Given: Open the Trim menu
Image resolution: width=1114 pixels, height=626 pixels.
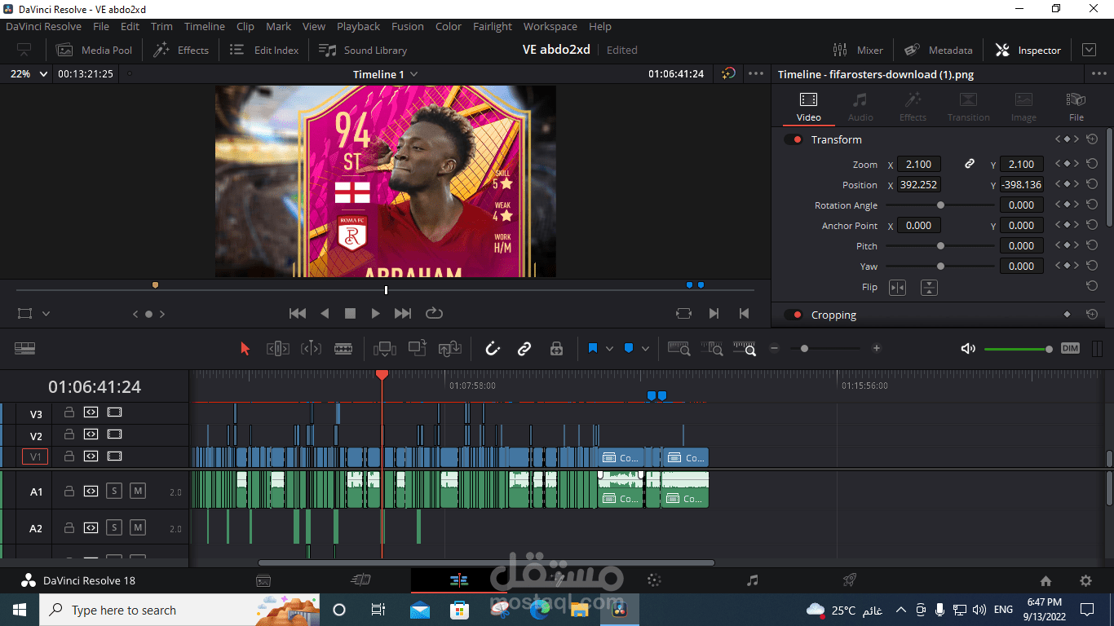Looking at the screenshot, I should (161, 26).
